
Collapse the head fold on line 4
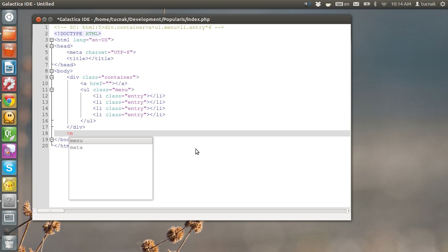tap(51, 46)
